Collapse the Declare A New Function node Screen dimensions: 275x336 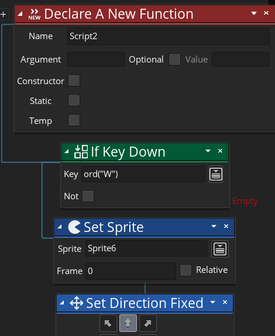pyautogui.click(x=20, y=14)
